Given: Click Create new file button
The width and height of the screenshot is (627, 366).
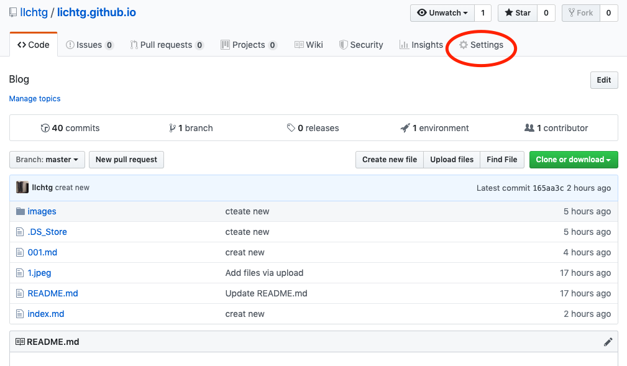Looking at the screenshot, I should click(390, 160).
